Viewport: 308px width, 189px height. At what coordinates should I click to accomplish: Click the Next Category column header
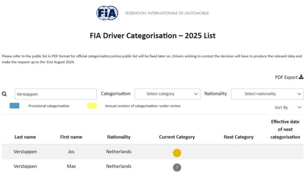point(239,137)
